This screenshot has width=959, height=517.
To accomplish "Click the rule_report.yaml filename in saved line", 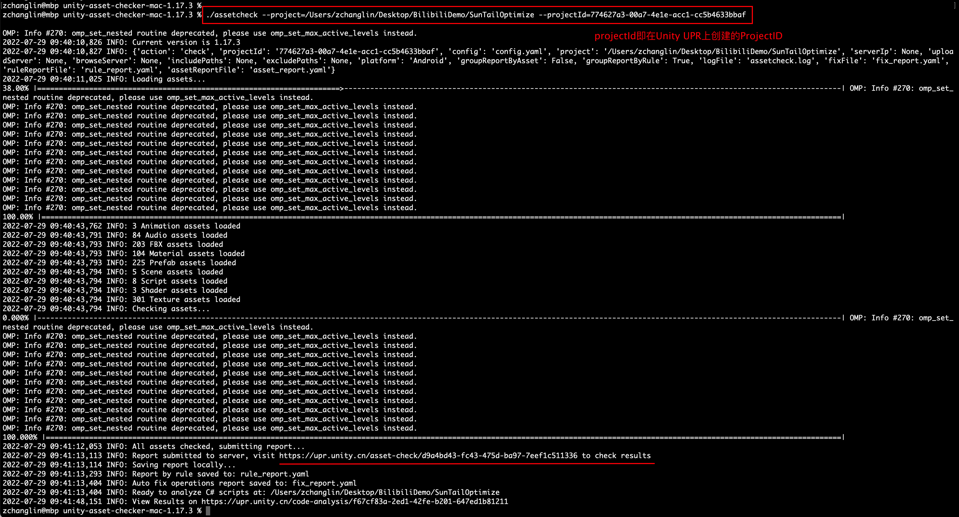I will (x=274, y=474).
